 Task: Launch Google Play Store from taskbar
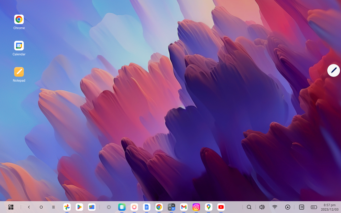pos(79,207)
